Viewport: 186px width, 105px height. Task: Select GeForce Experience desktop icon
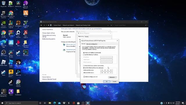3,24
